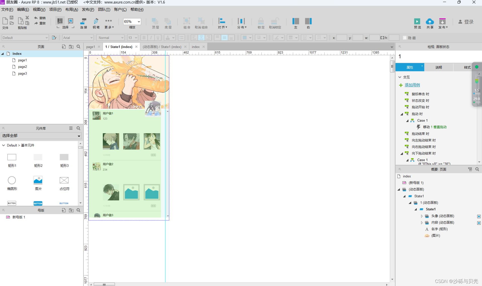This screenshot has height=286, width=482.
Task: Click the New File (文件) icon
Action: click(5, 21)
